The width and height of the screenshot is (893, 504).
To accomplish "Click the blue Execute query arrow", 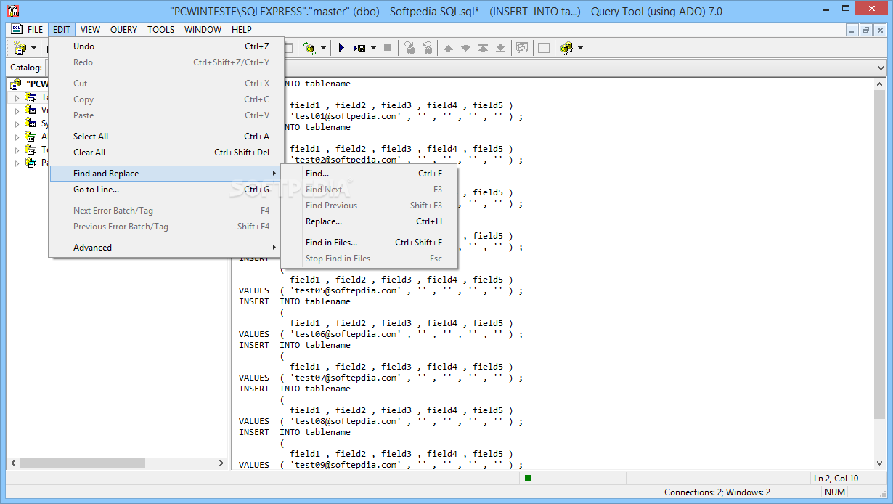I will click(341, 48).
